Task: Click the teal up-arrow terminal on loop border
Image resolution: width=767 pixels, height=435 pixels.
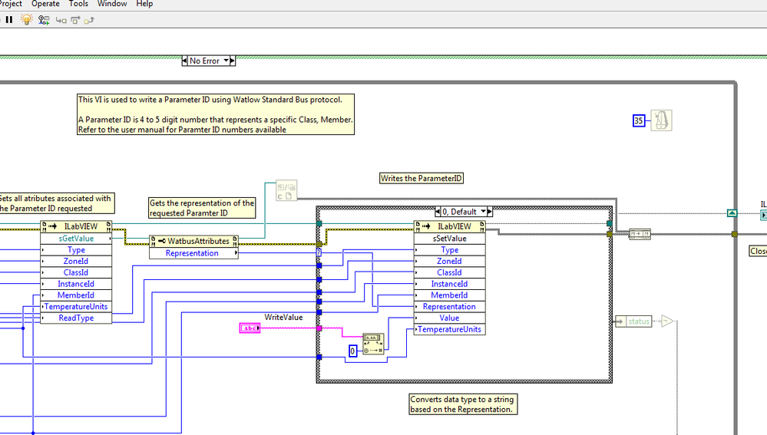Action: (x=732, y=213)
